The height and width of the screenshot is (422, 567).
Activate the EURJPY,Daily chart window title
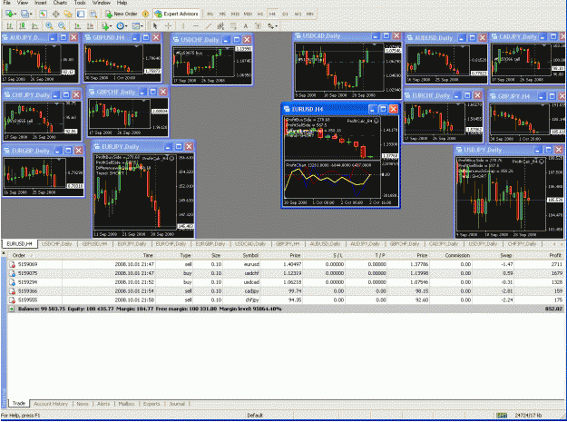tap(120, 147)
